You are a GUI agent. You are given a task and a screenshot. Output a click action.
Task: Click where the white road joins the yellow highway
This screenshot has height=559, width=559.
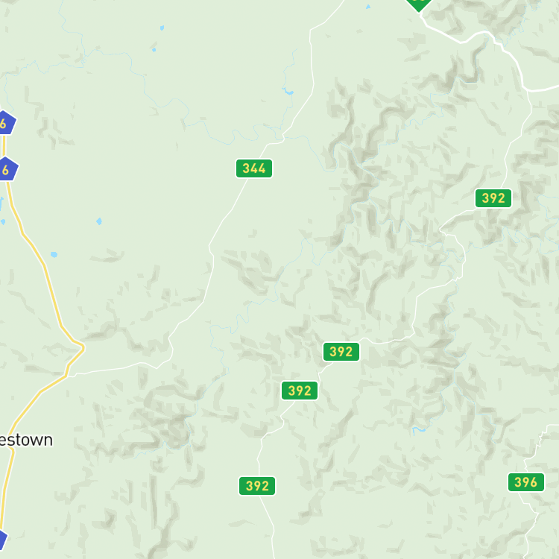click(x=68, y=376)
